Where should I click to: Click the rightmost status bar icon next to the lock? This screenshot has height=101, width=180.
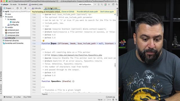click(116, 100)
